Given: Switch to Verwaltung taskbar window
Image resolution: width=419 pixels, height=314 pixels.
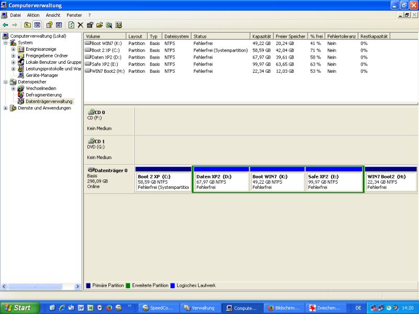Looking at the screenshot, I should pos(200,308).
